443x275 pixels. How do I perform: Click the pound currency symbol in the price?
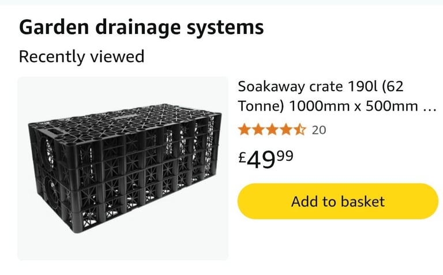[x=243, y=157]
